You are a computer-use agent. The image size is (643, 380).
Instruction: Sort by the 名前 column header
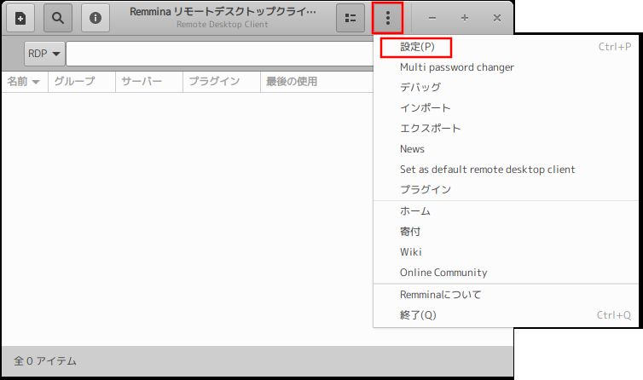(x=24, y=82)
